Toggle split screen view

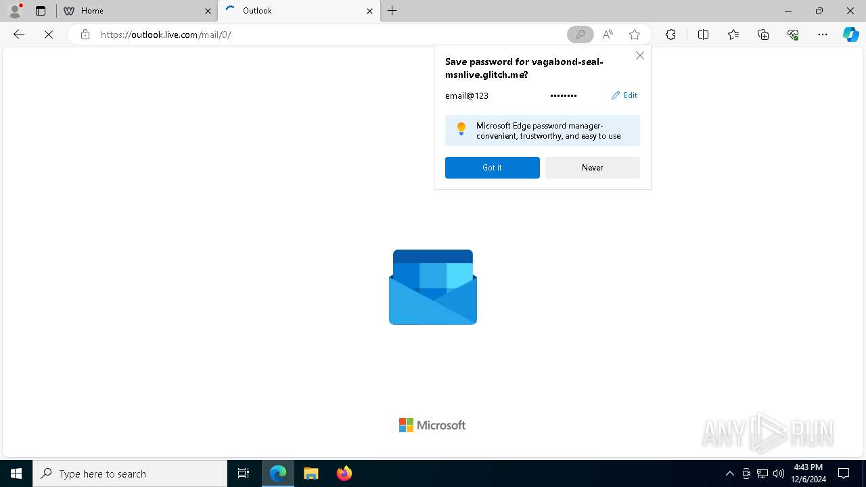[703, 34]
